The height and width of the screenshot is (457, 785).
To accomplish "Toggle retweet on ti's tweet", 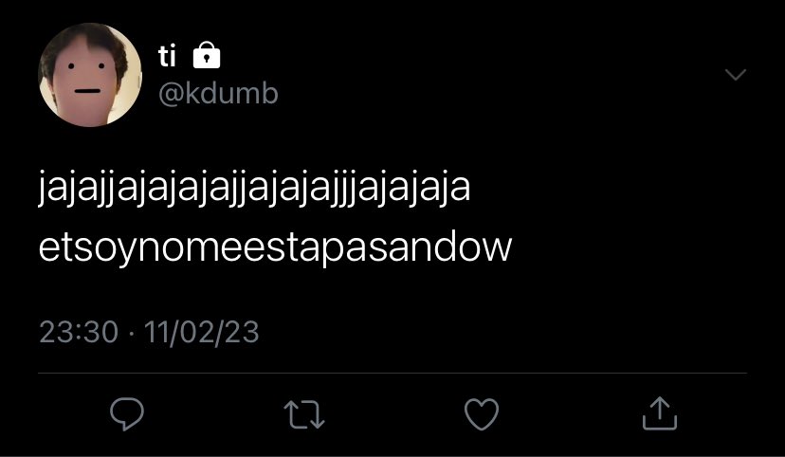I will click(304, 414).
